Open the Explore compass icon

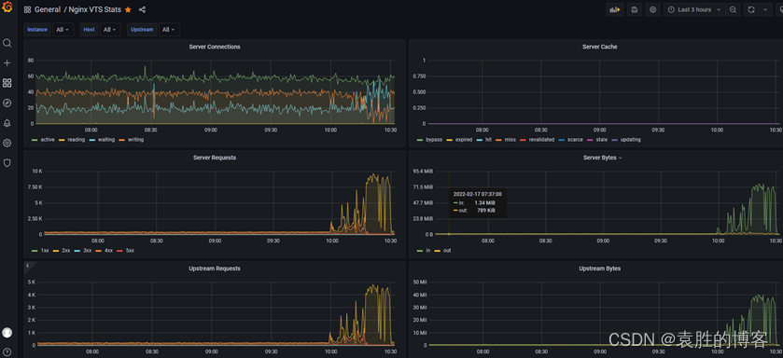pyautogui.click(x=7, y=103)
